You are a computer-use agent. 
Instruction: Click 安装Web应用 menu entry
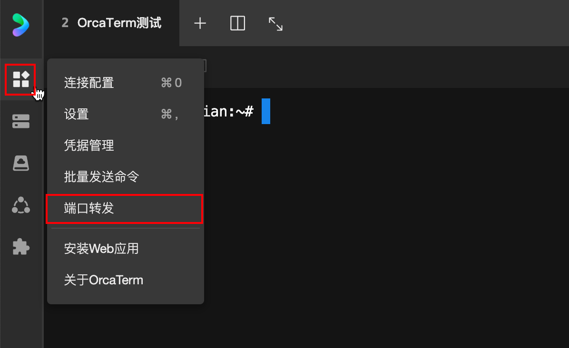101,248
